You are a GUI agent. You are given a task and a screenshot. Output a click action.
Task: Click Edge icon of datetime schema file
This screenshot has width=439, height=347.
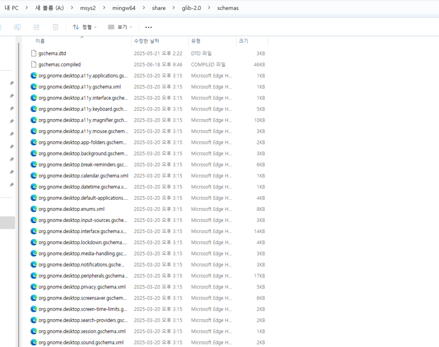coord(33,187)
